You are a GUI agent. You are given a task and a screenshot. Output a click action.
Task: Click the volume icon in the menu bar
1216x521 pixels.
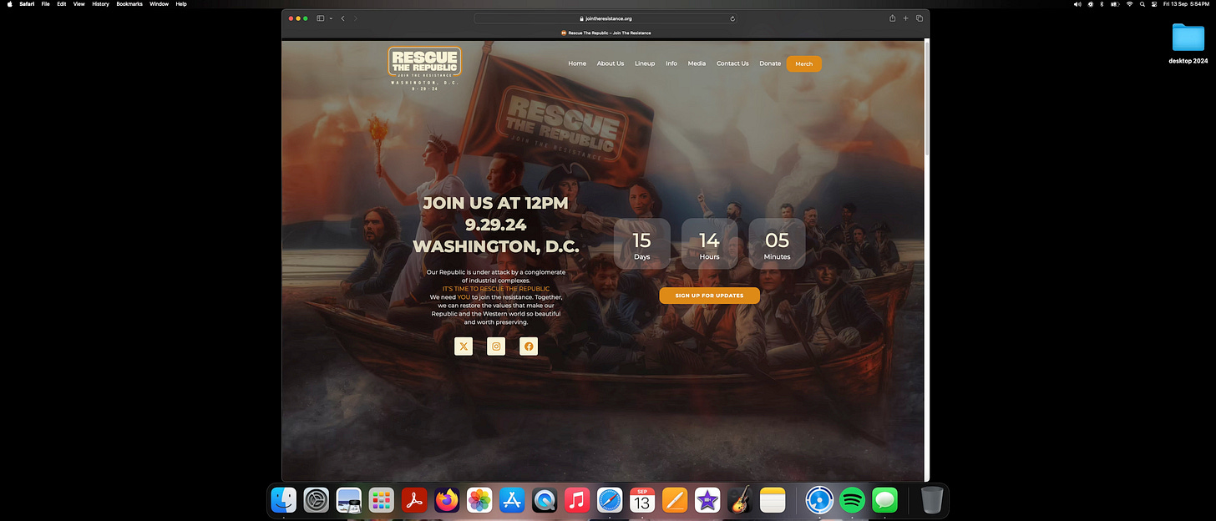click(x=1077, y=4)
